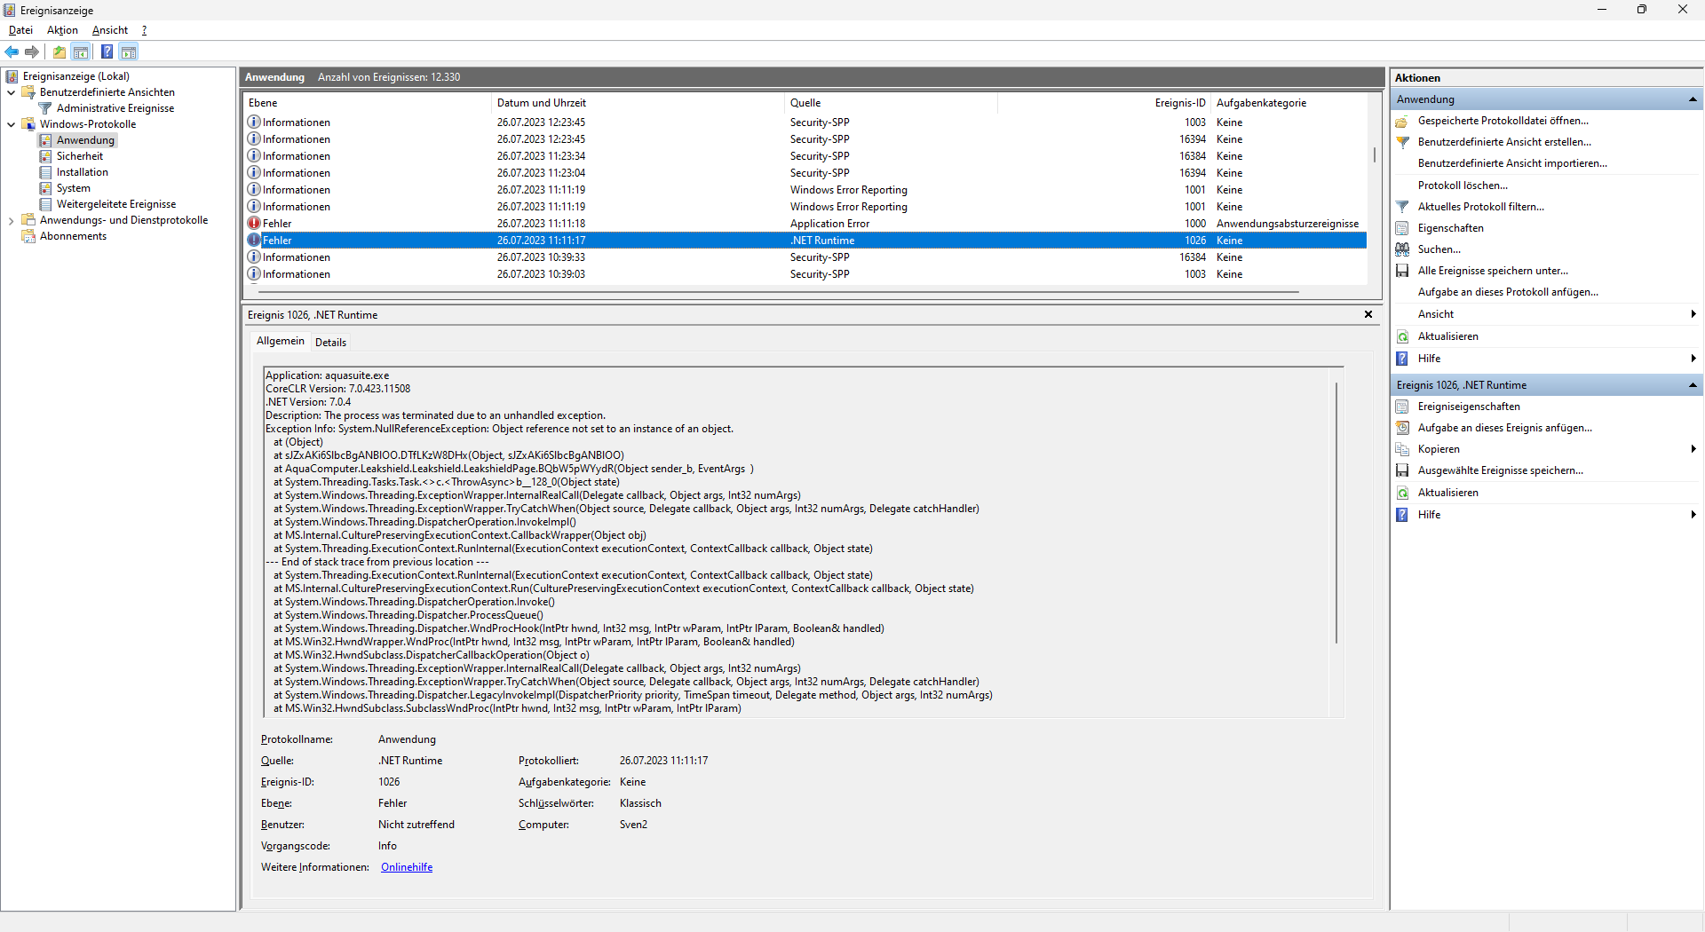Click the up-one-level folder toolbar icon
This screenshot has width=1705, height=932.
click(59, 51)
